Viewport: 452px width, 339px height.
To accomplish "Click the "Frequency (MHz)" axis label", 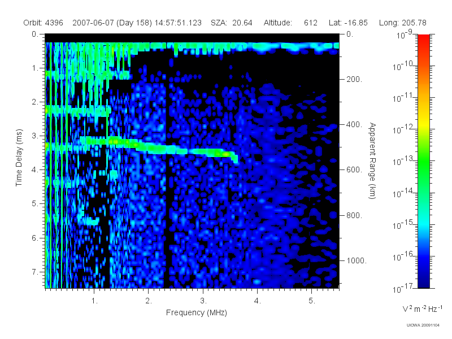I will point(196,312).
